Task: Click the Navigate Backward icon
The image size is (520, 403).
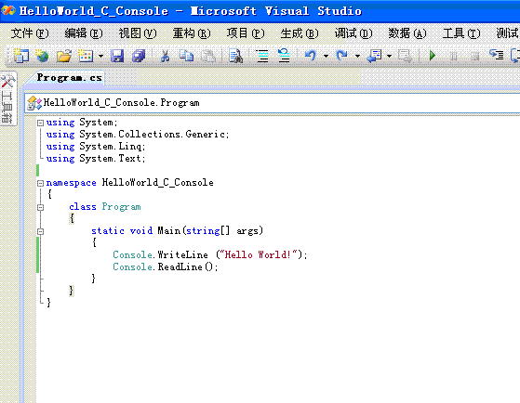Action: click(x=374, y=56)
